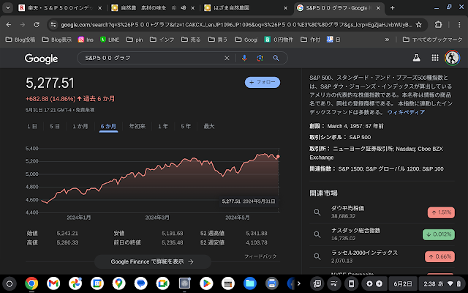Click the フィードバック link

click(x=260, y=256)
